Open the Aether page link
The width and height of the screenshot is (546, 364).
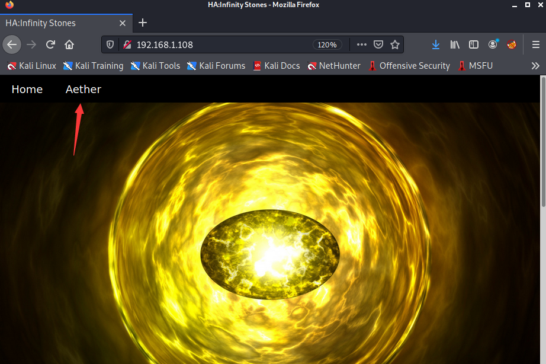click(x=83, y=90)
